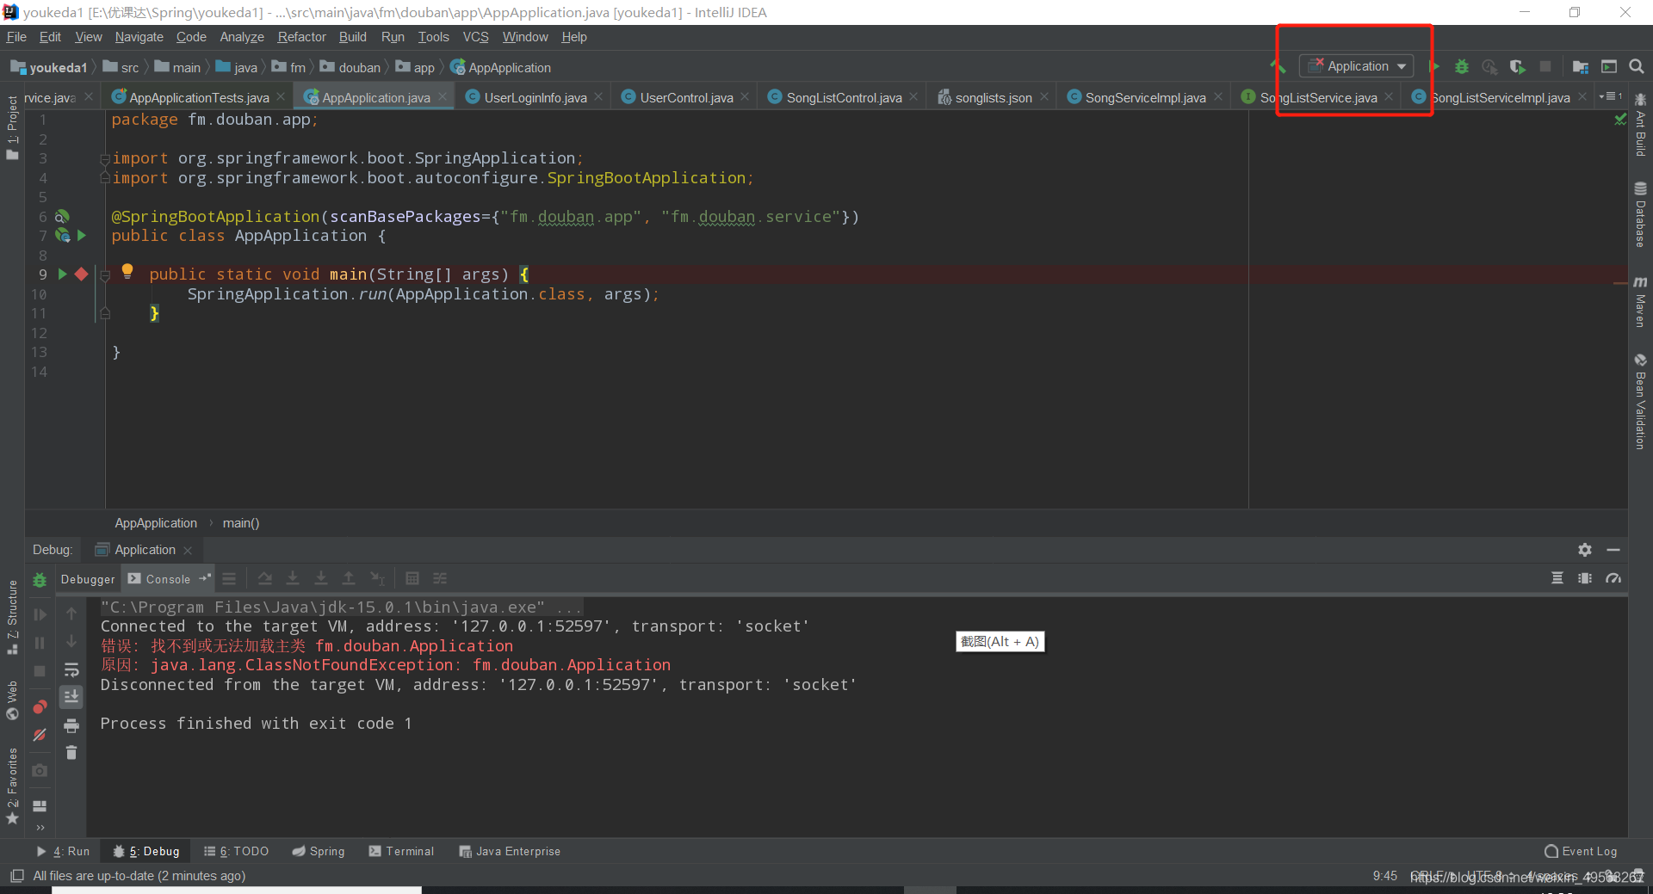1653x894 pixels.
Task: Open Search Everywhere magnifier
Action: (x=1638, y=66)
